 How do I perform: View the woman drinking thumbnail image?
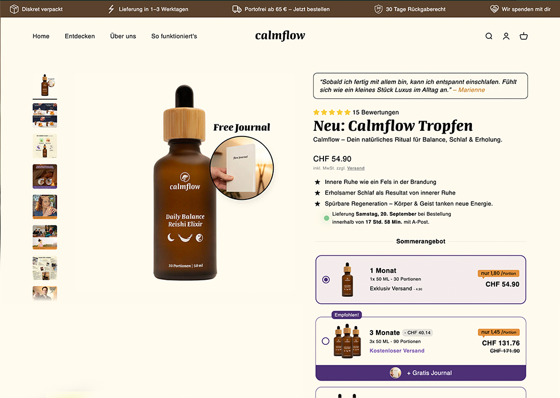click(x=45, y=207)
